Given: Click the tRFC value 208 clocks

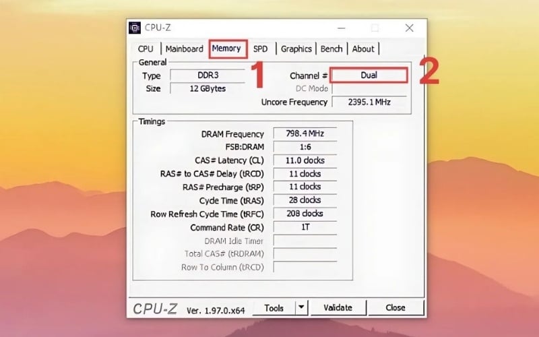Looking at the screenshot, I should (305, 214).
